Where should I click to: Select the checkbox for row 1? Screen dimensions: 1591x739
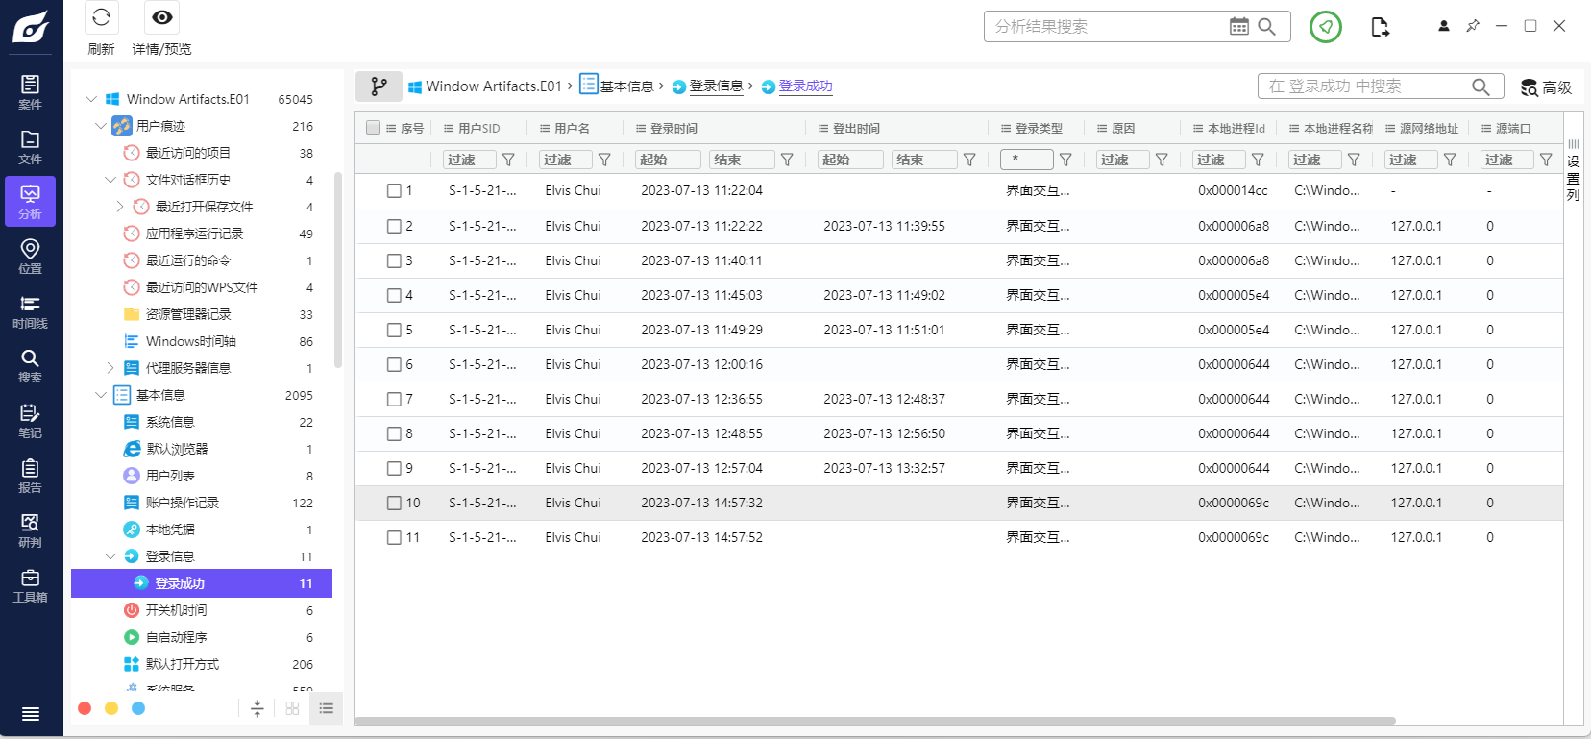394,191
